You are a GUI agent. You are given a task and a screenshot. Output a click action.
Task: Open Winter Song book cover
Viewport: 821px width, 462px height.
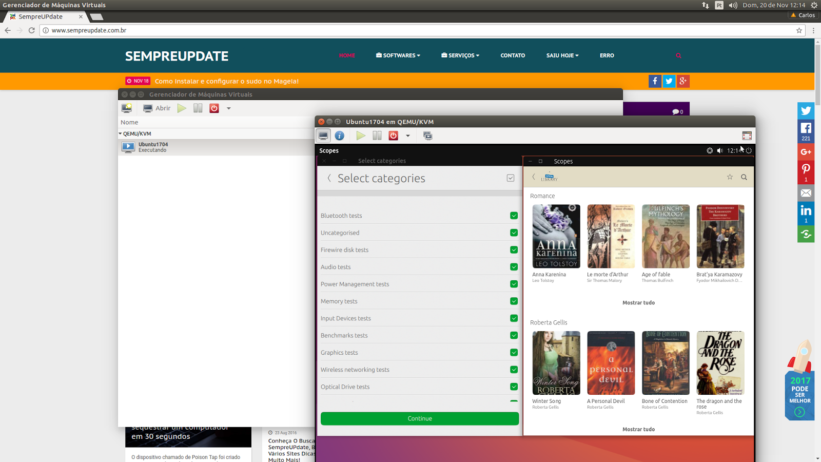[x=556, y=363]
